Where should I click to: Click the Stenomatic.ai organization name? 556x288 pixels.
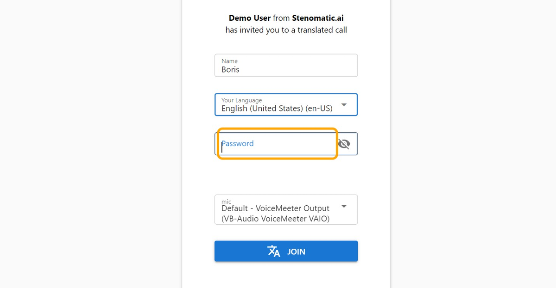318,18
